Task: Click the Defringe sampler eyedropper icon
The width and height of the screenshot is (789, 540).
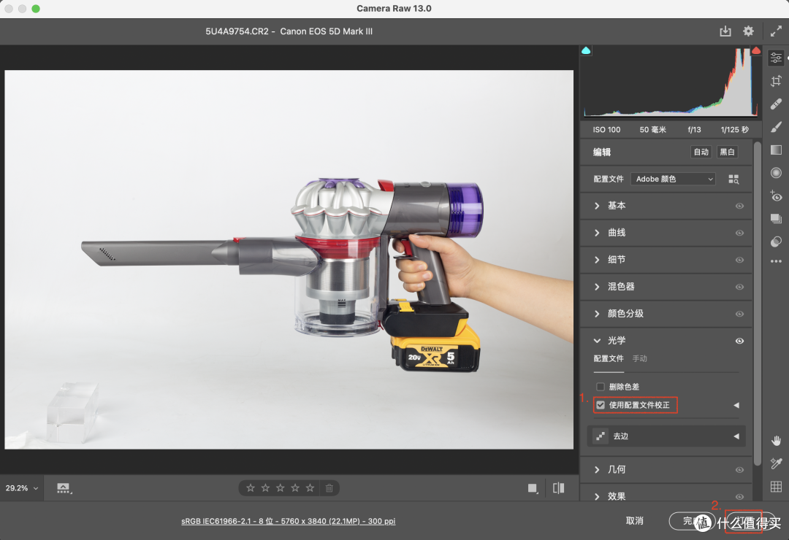Action: 600,436
